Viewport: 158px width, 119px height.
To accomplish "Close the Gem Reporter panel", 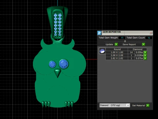I will pyautogui.click(x=151, y=33).
